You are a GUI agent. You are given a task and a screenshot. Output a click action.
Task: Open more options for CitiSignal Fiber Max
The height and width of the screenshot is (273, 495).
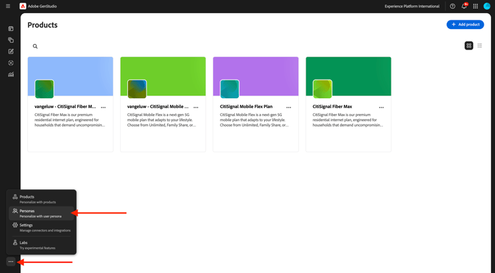[381, 107]
